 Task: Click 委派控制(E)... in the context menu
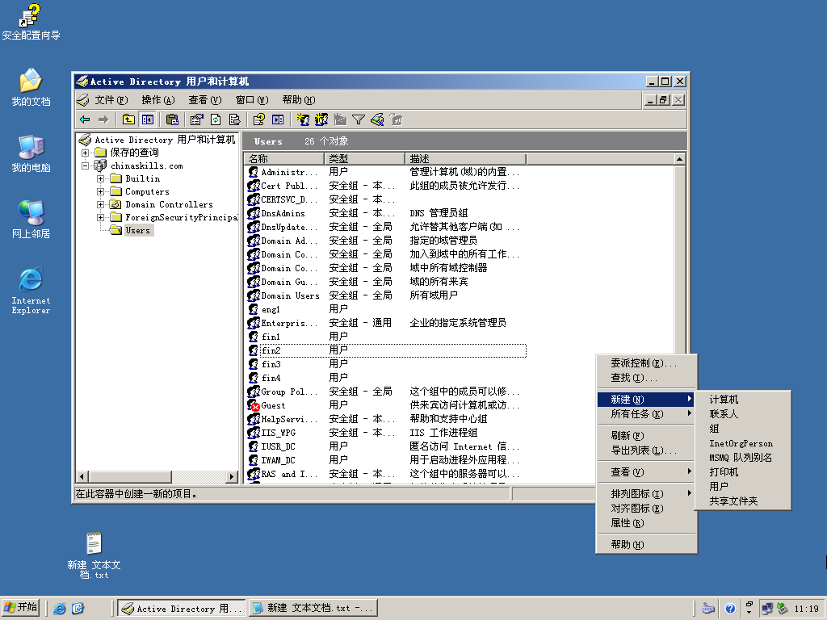pyautogui.click(x=646, y=363)
